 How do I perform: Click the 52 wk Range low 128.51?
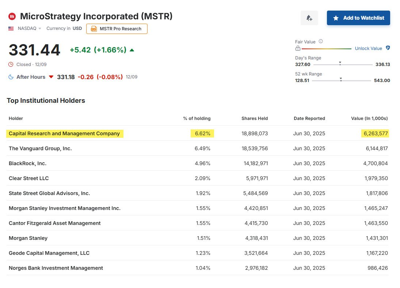pyautogui.click(x=302, y=81)
